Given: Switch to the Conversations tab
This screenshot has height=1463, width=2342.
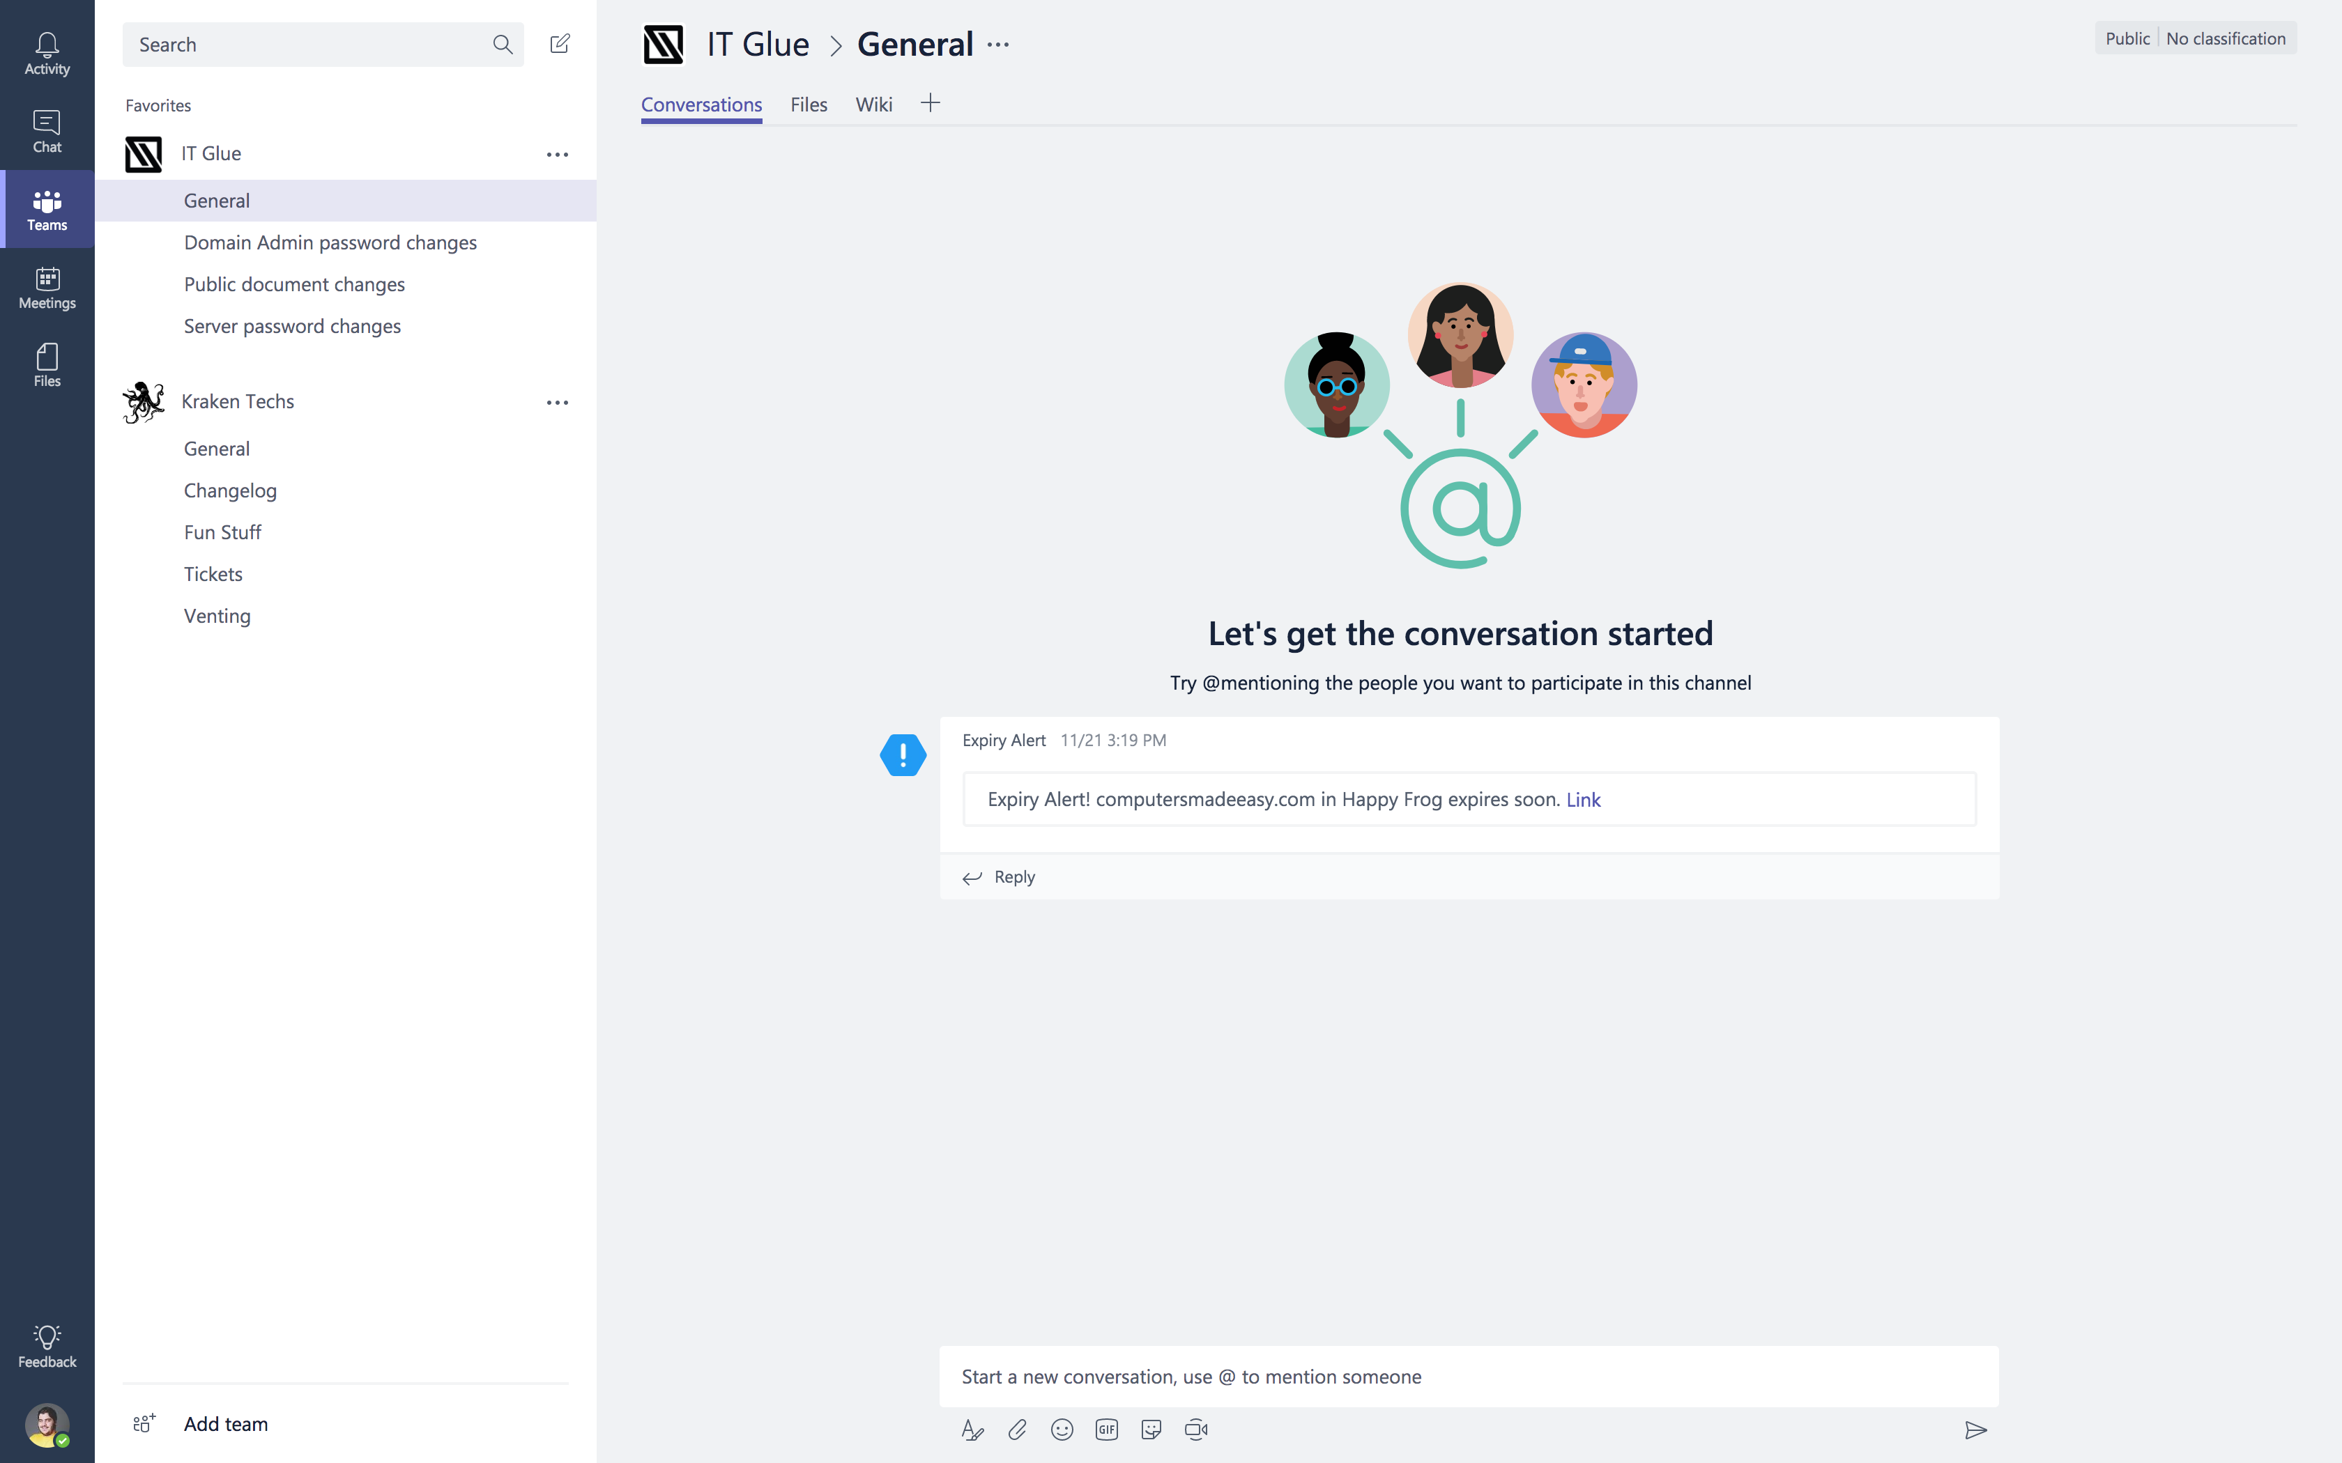Looking at the screenshot, I should pyautogui.click(x=701, y=104).
